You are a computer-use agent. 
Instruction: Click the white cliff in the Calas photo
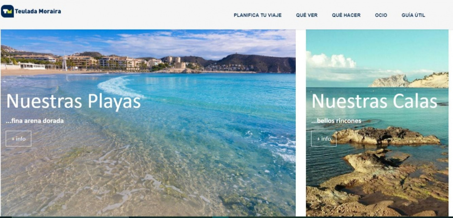[409, 81]
